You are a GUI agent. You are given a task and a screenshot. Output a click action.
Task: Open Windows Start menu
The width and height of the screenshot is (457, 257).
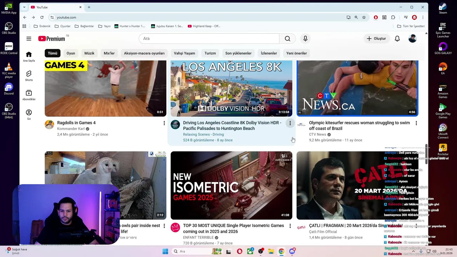click(165, 251)
